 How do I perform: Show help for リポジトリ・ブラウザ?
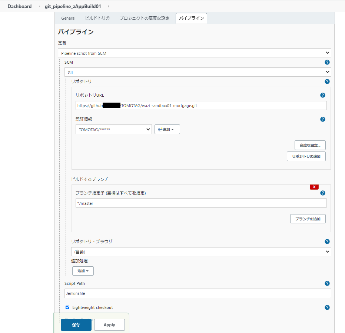point(327,242)
